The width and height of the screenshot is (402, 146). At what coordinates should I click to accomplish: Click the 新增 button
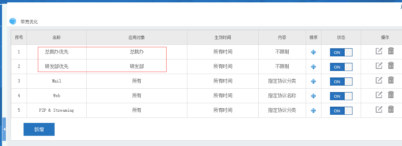tap(39, 129)
